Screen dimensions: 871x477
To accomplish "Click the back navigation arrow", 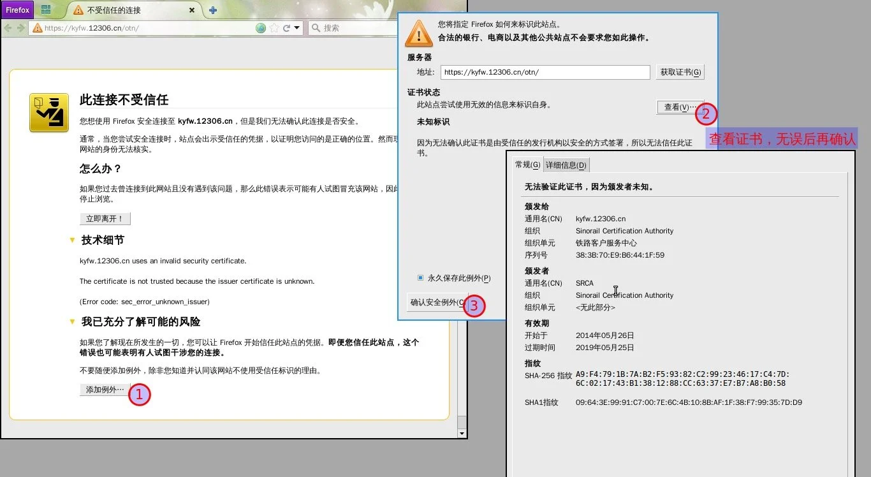I will coord(8,28).
